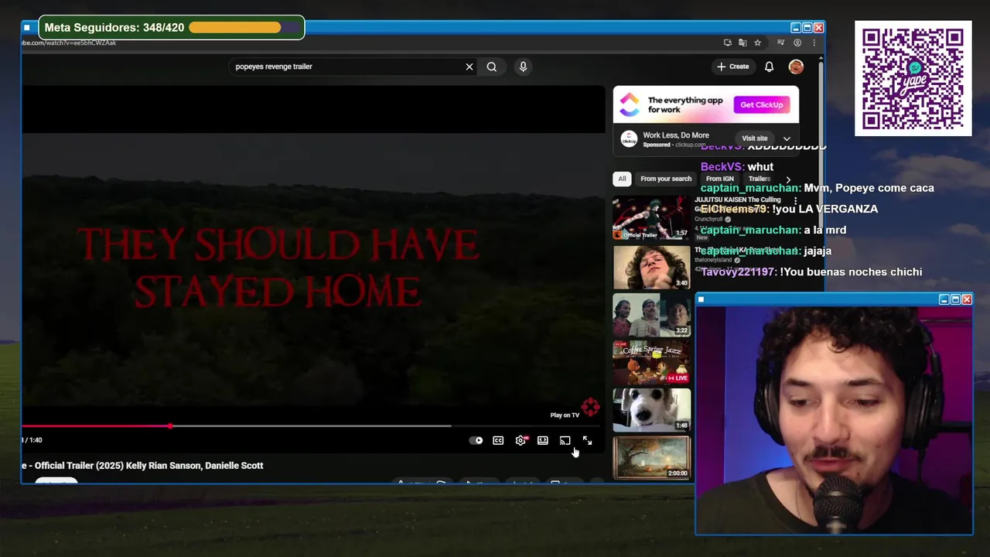Click the 'Play on TV' tooltip label
Screen dimensions: 990x557
click(565, 415)
